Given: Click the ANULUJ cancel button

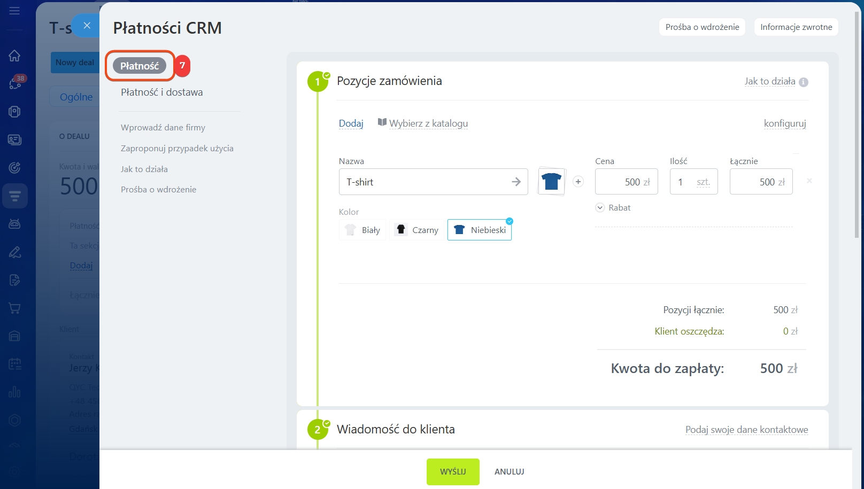Looking at the screenshot, I should coord(509,471).
